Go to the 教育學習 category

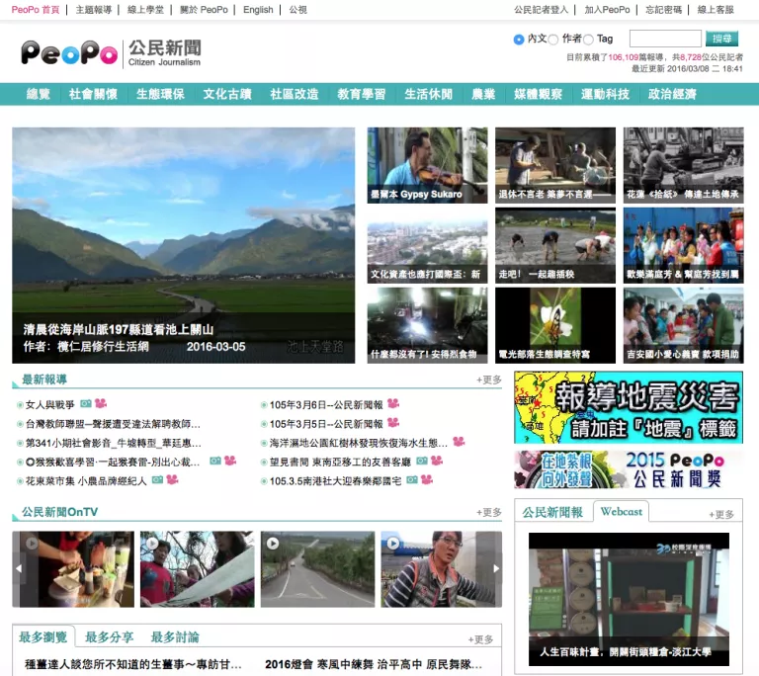point(362,94)
